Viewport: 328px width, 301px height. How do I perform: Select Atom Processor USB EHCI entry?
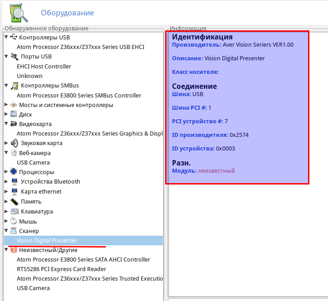tap(81, 47)
